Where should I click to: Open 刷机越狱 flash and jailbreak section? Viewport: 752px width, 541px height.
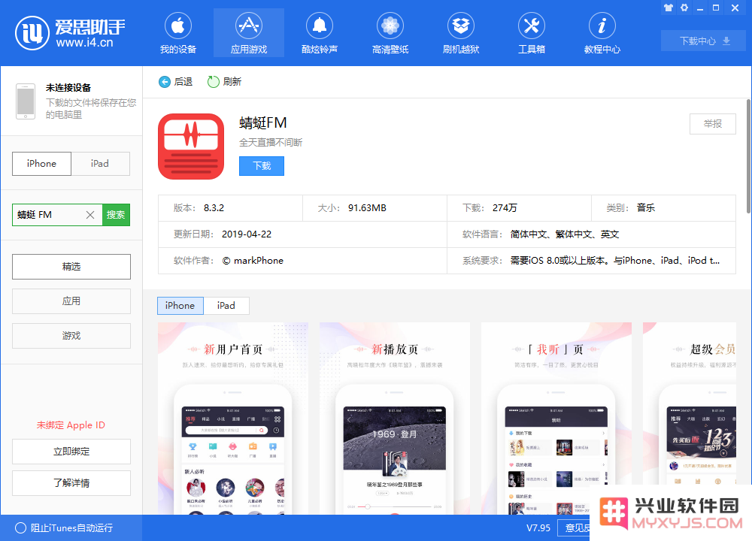point(461,32)
